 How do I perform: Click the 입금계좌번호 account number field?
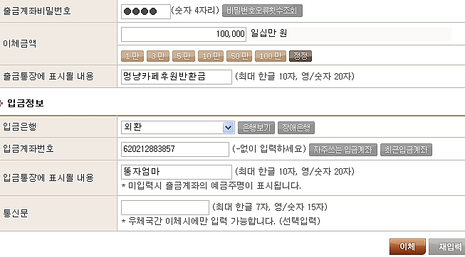(x=175, y=149)
